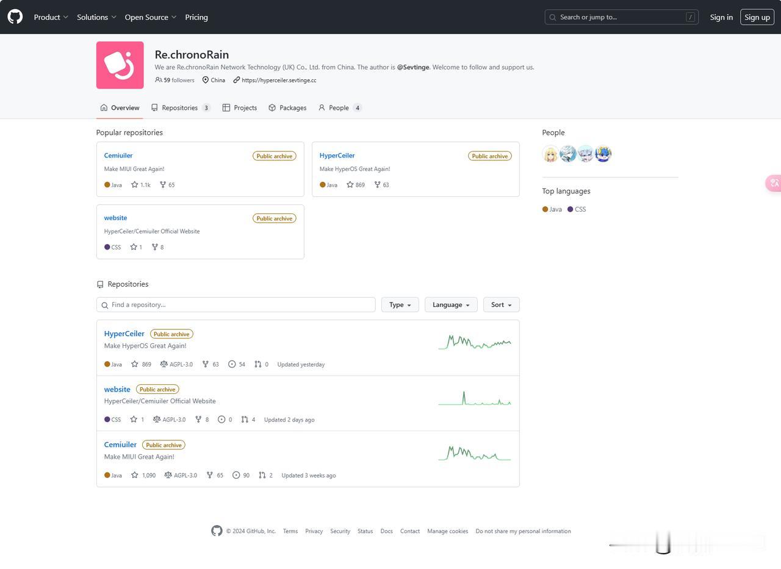
Task: Expand the Solutions menu
Action: tap(96, 17)
